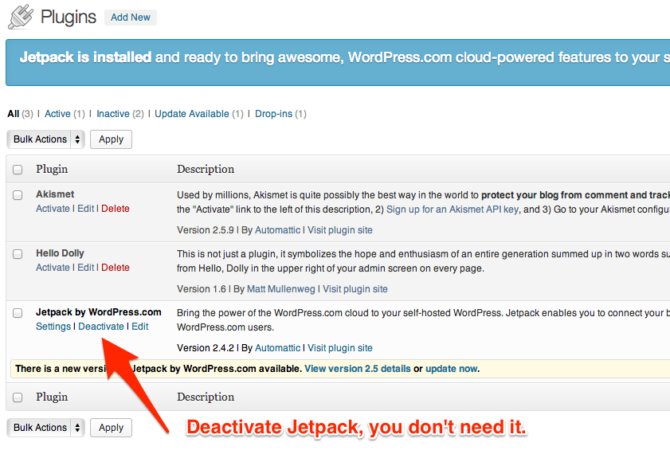Click Description column header at top
670x458 pixels.
tap(206, 169)
